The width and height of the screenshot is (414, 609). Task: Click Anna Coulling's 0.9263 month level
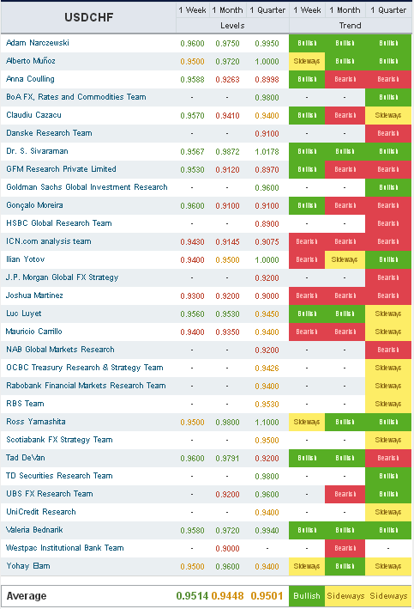(x=227, y=80)
